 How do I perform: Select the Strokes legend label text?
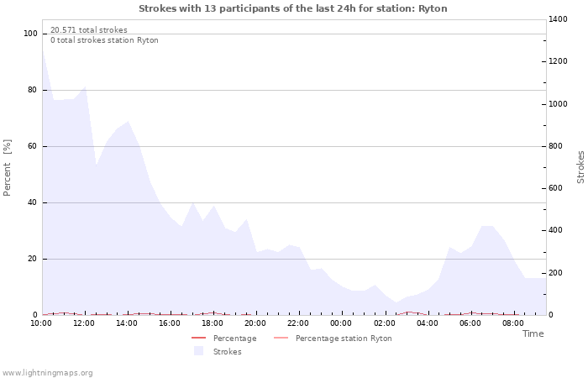click(x=227, y=352)
